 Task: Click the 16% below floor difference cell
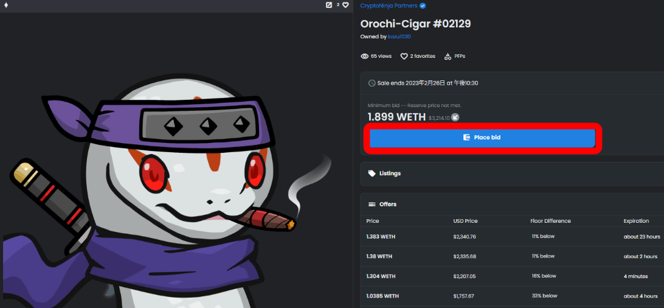coord(544,276)
